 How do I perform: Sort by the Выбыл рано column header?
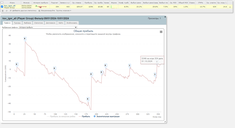click(136, 3)
